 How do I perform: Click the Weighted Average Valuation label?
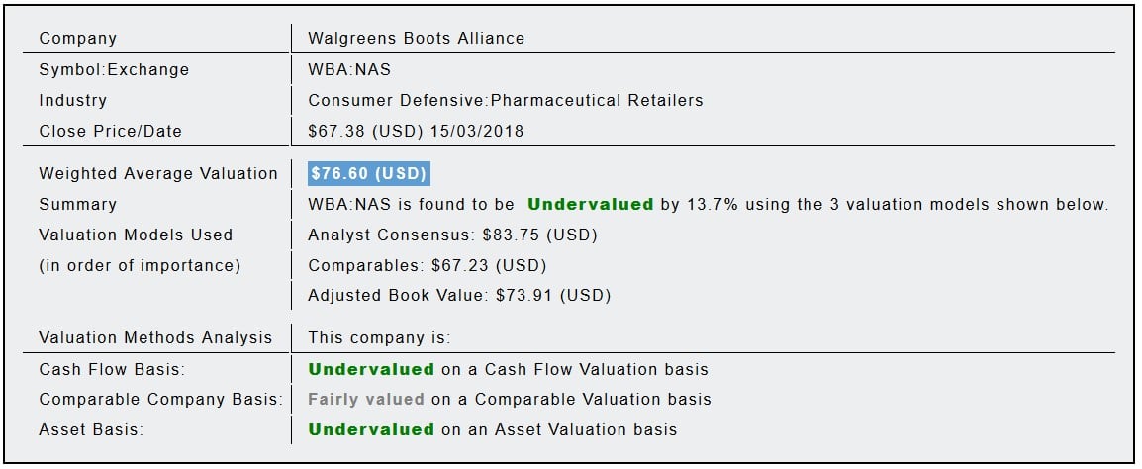click(x=158, y=174)
